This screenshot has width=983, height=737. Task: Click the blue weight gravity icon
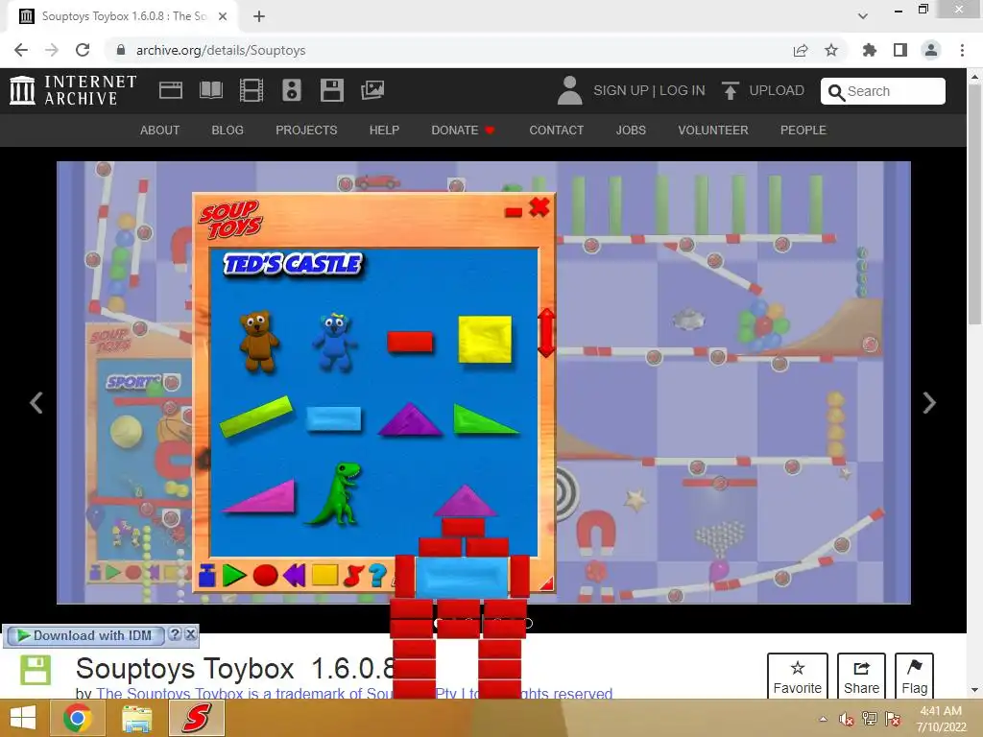[207, 576]
